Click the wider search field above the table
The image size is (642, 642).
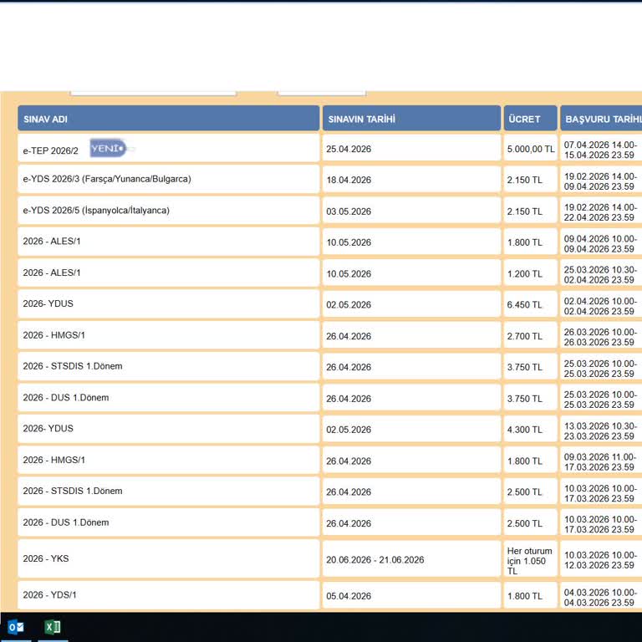[x=153, y=90]
